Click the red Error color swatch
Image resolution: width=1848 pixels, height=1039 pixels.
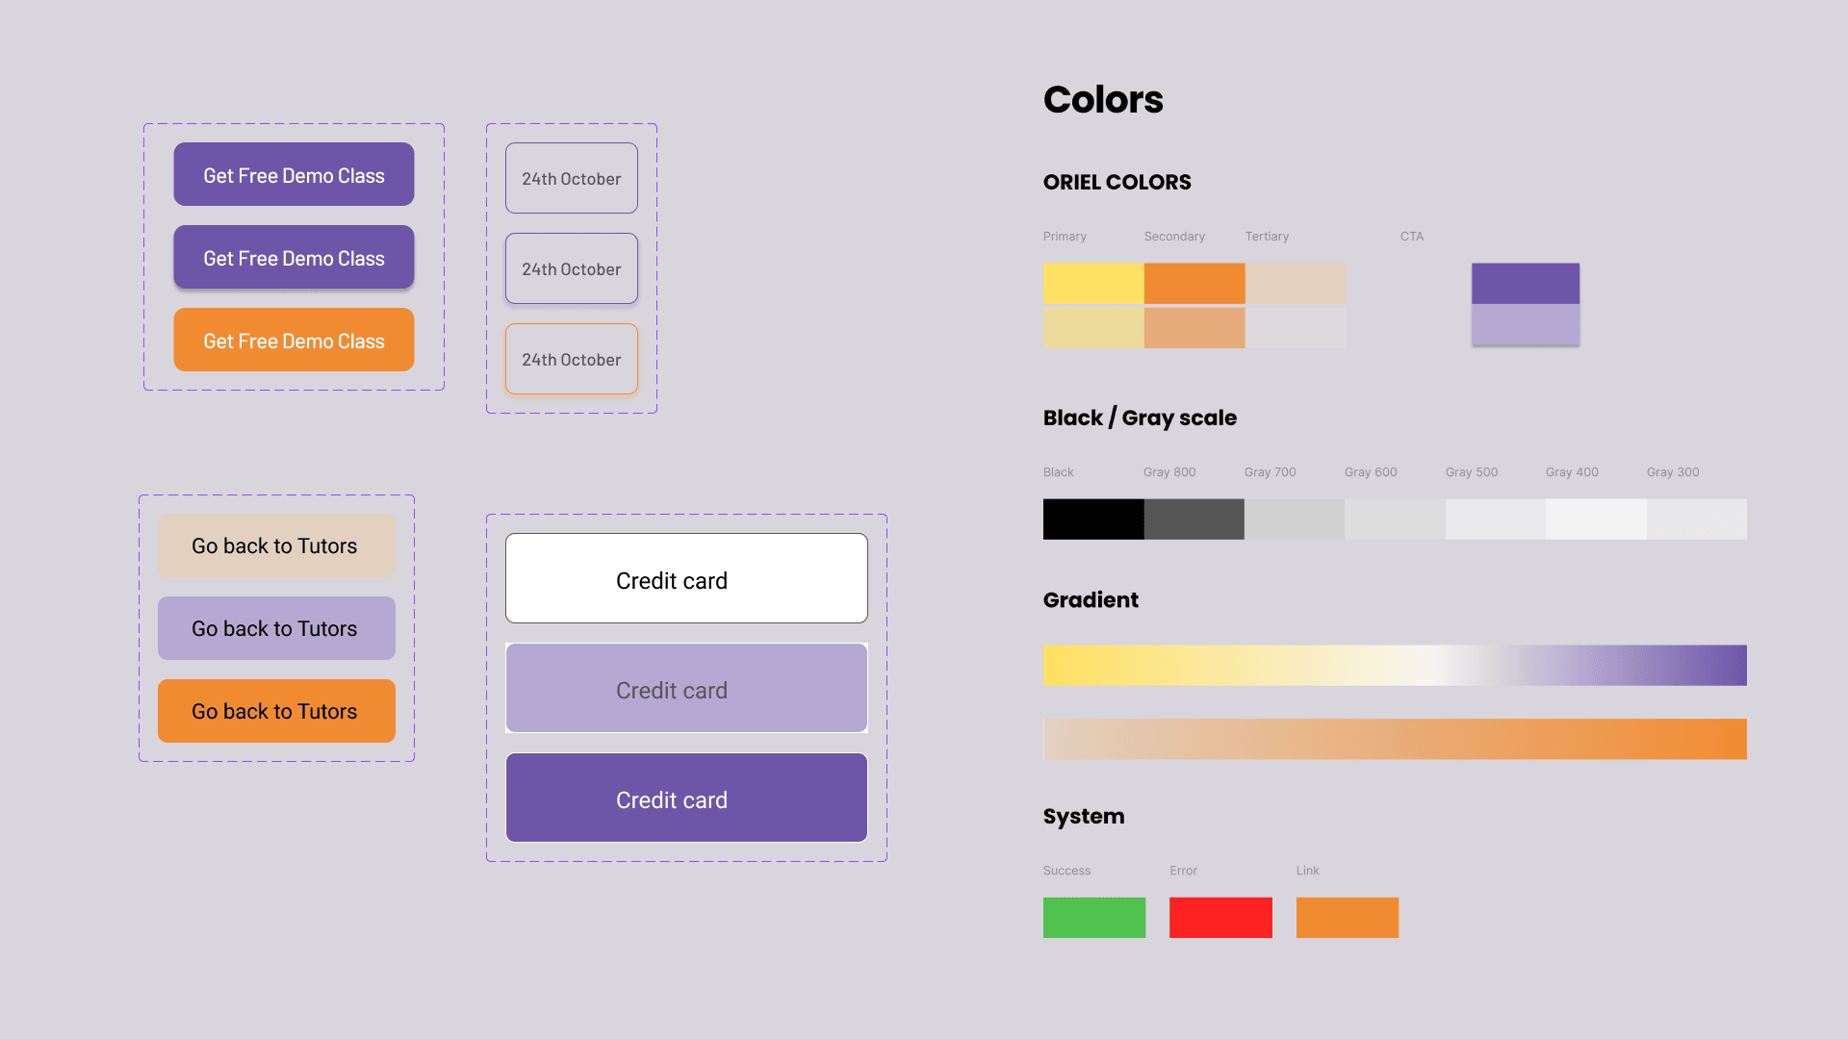click(1219, 917)
